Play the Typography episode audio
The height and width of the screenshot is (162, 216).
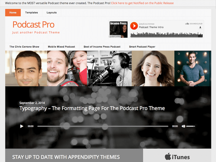coord(22,126)
